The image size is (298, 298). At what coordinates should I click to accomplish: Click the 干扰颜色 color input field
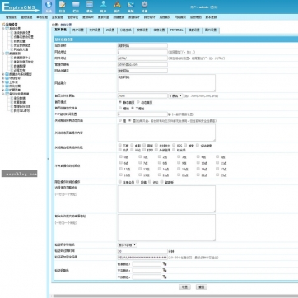(147, 277)
